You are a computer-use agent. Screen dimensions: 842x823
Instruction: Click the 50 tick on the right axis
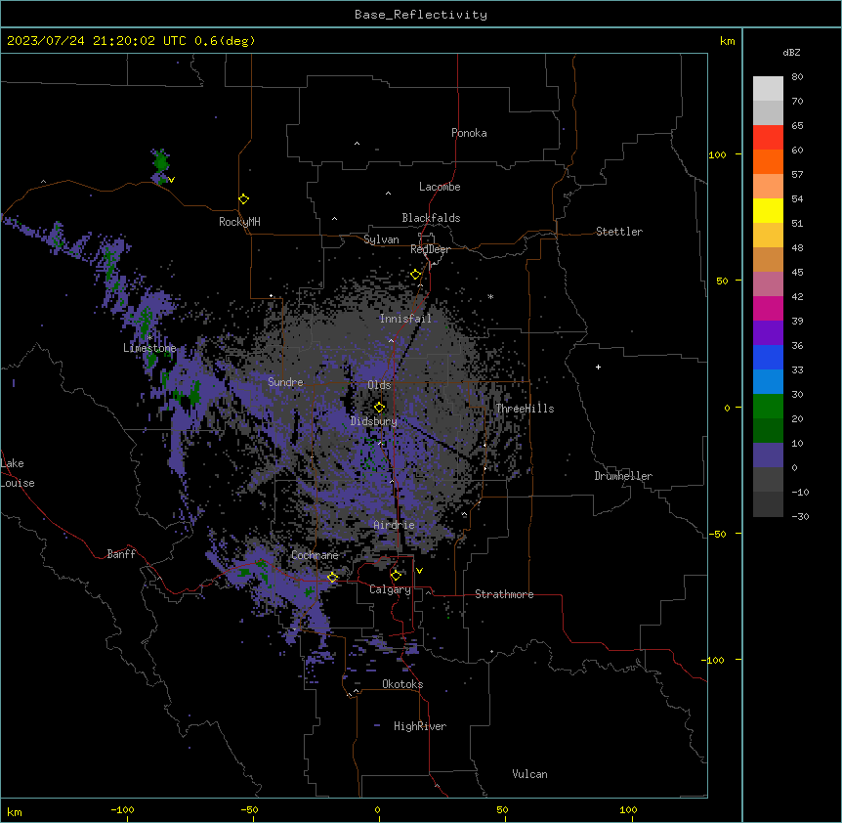coord(722,281)
